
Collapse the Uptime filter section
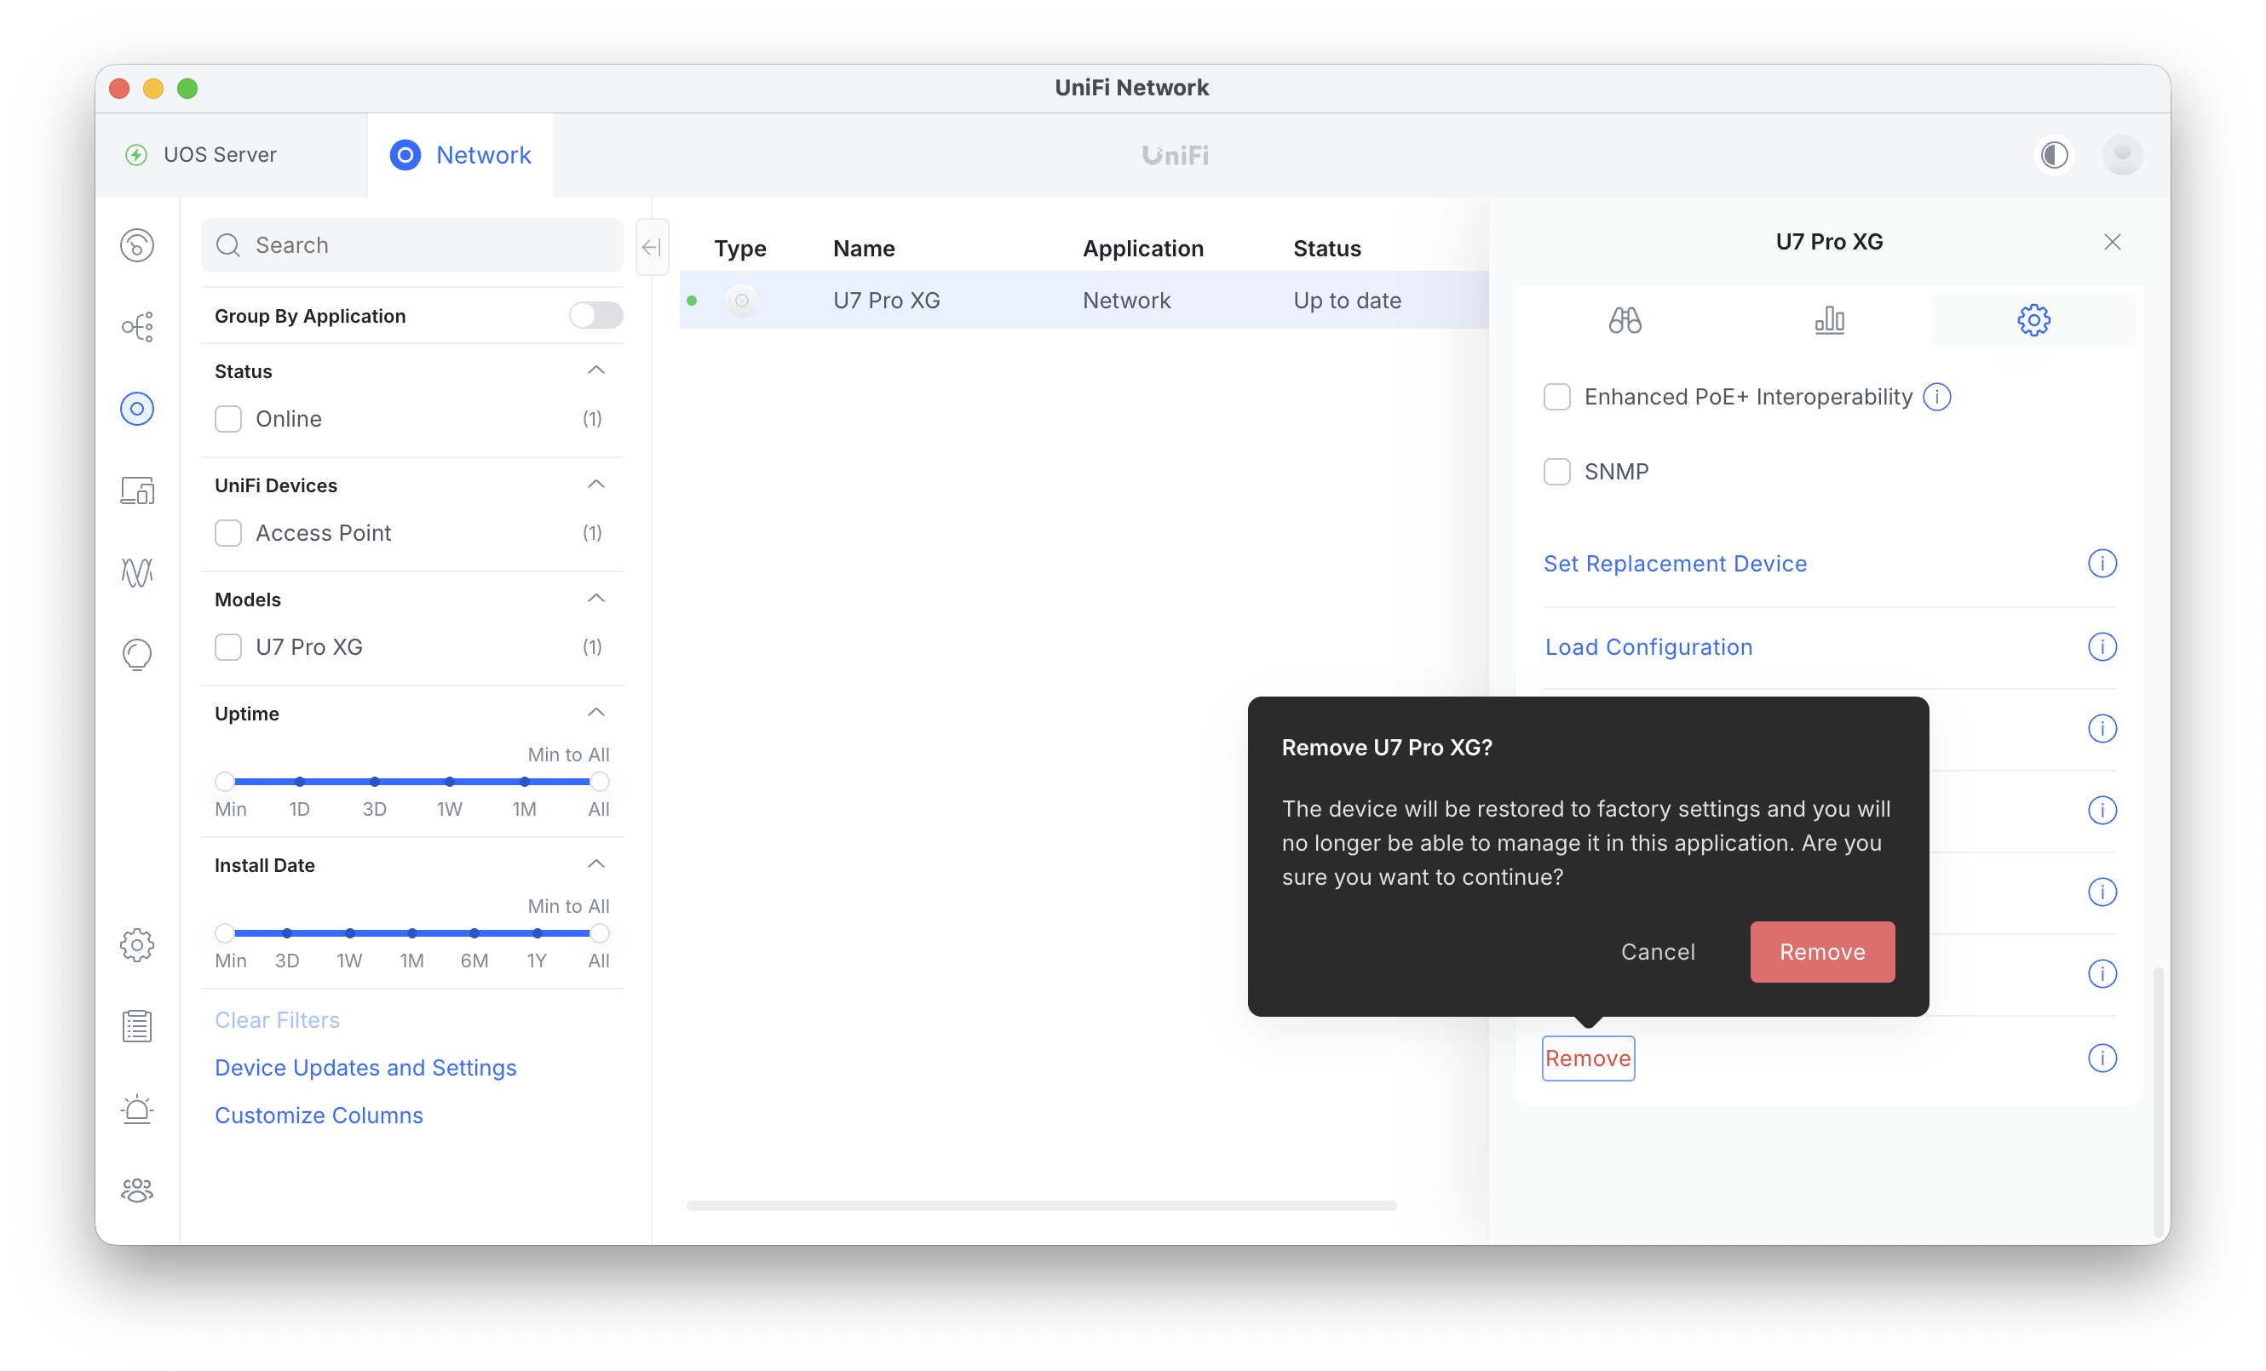(x=596, y=713)
